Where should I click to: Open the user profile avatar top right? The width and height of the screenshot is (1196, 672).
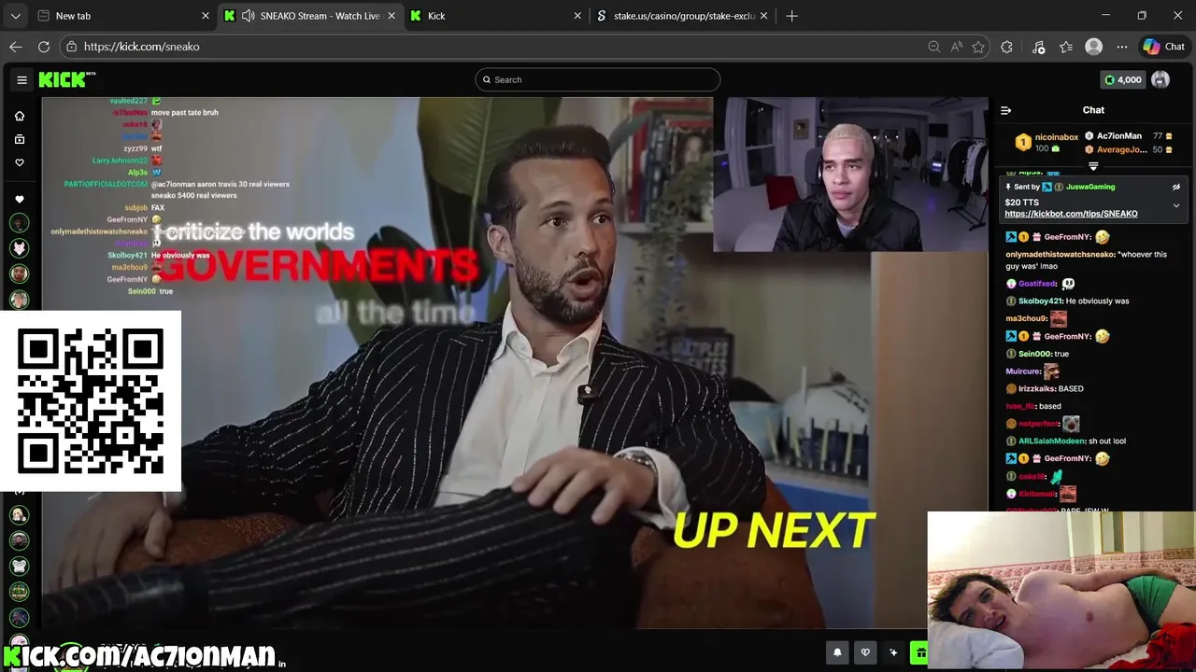click(1160, 79)
